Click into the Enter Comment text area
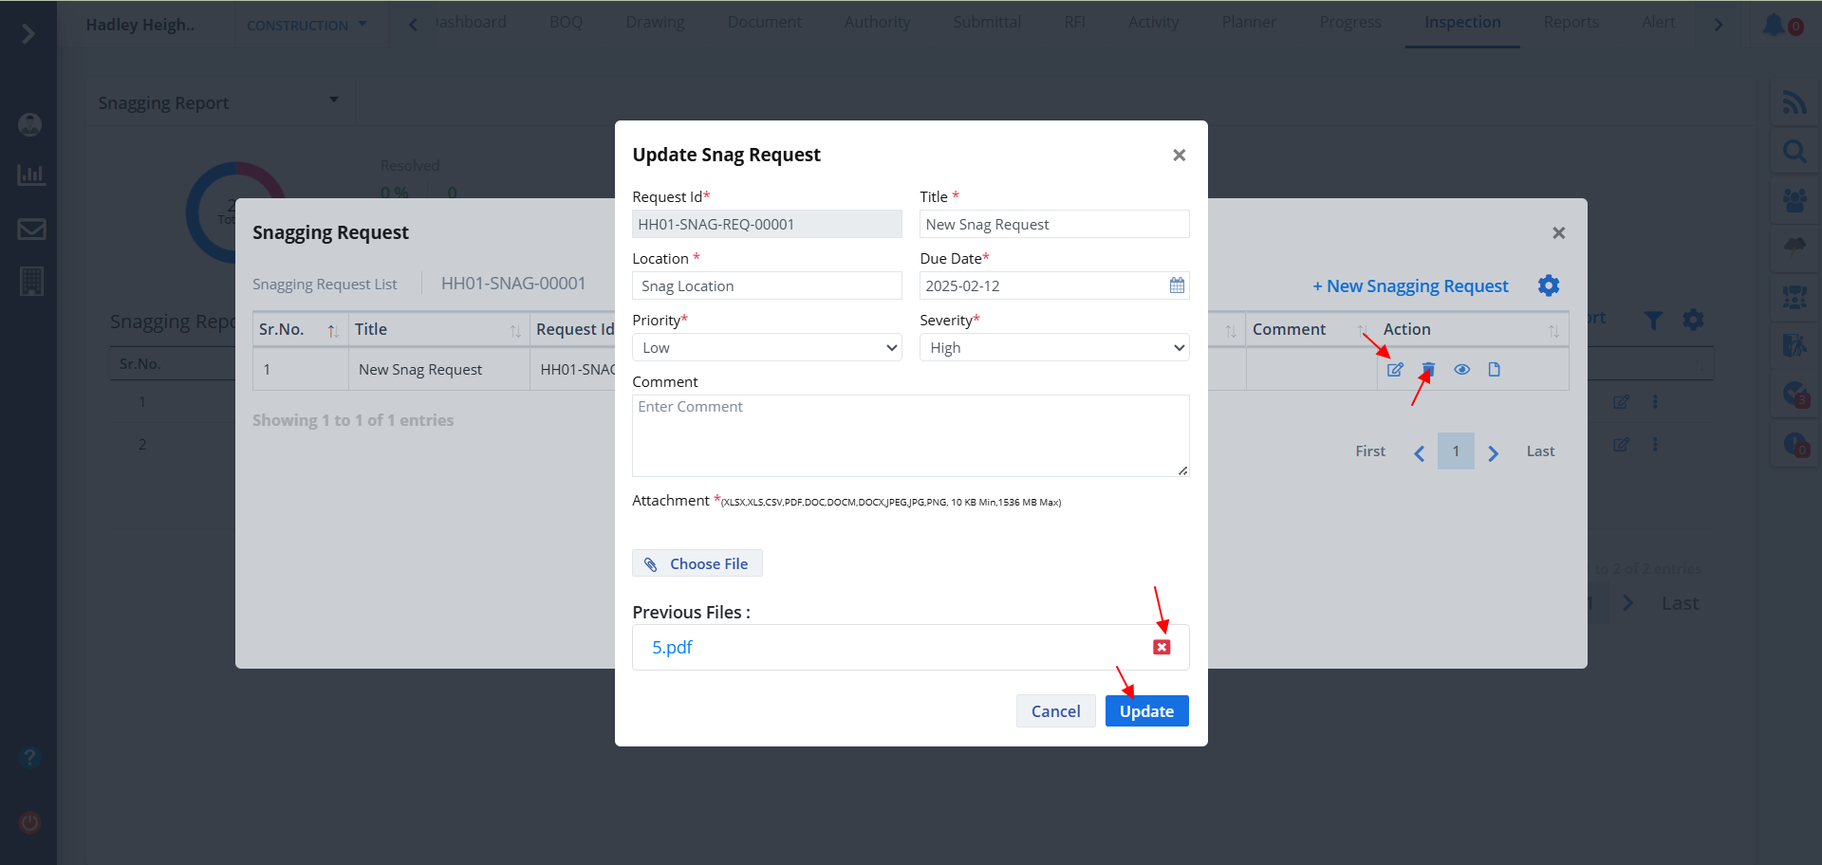Screen dimensions: 1822x865 pos(910,435)
